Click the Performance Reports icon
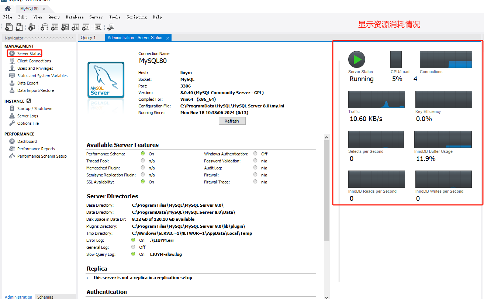This screenshot has height=299, width=484. 12,149
